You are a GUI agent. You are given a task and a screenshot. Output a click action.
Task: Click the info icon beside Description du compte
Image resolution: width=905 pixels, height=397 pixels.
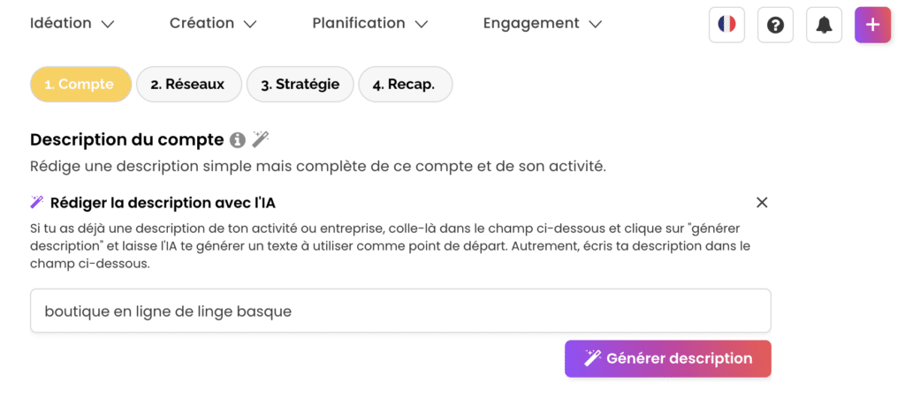coord(237,139)
